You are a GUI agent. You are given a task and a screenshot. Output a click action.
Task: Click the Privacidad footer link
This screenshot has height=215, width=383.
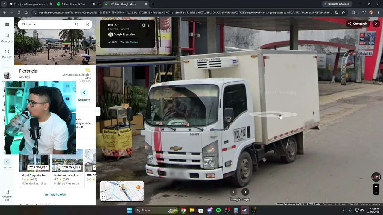[353, 204]
